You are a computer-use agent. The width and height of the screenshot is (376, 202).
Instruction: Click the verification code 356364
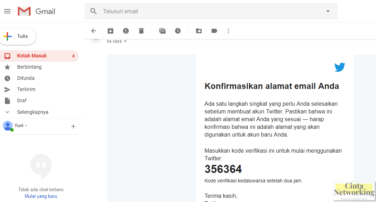223,169
